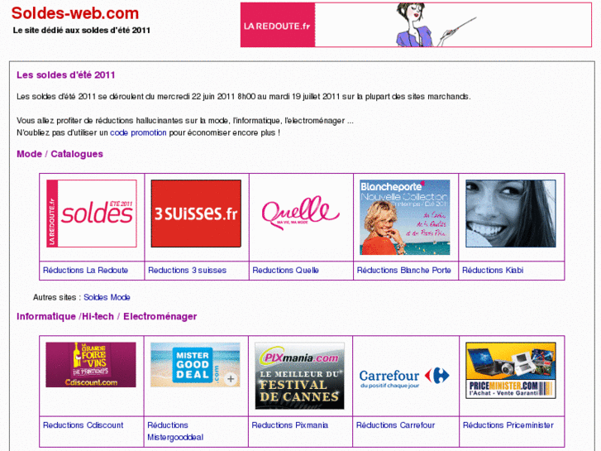Open the Kiabi smiling woman image
This screenshot has width=601, height=451.
(511, 214)
